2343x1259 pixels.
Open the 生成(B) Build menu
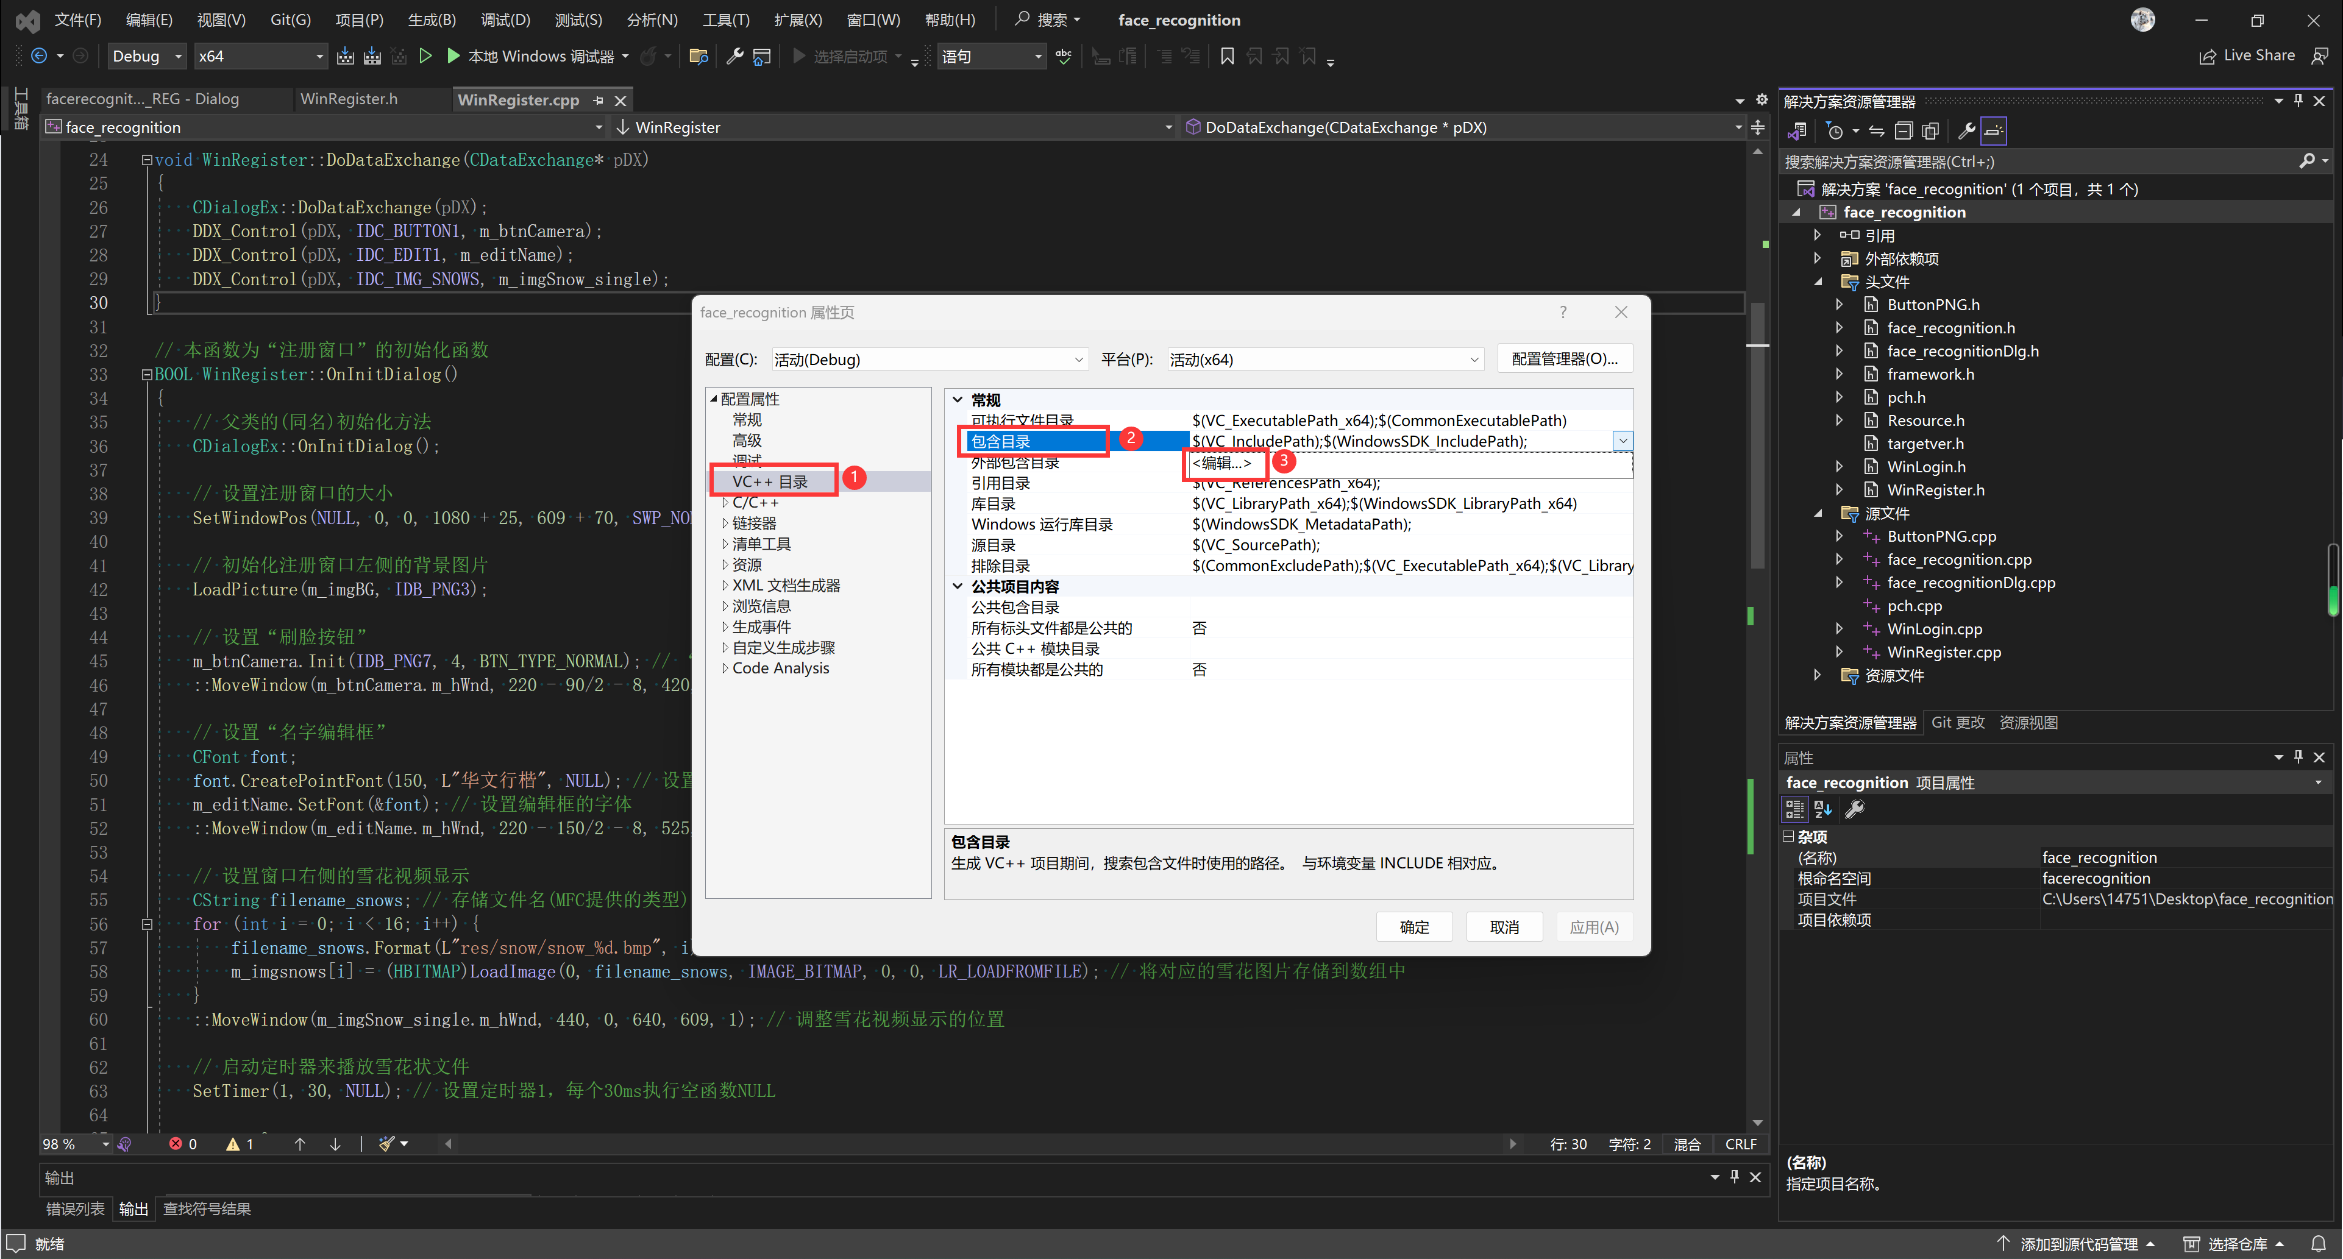pyautogui.click(x=431, y=19)
